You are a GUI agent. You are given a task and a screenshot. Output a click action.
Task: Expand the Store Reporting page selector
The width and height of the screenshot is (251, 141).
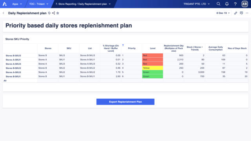[83, 4]
